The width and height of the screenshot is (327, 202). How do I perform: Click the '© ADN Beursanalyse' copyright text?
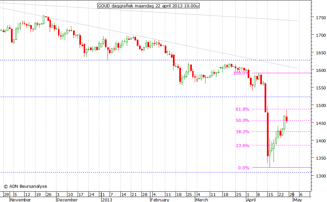point(26,186)
